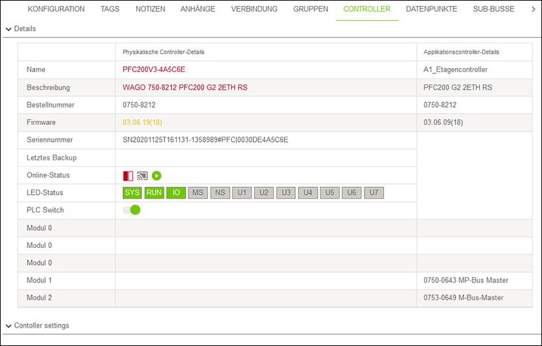The height and width of the screenshot is (346, 542).
Task: Click the U7 LED indicator
Action: pyautogui.click(x=374, y=193)
